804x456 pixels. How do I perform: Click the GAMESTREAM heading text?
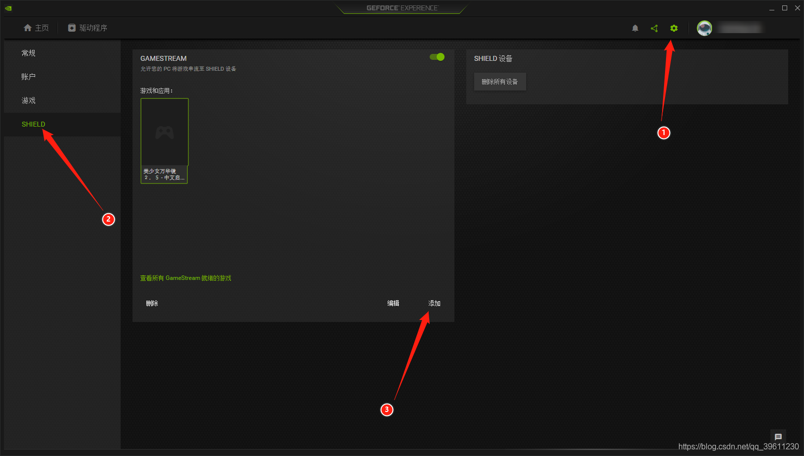click(163, 58)
